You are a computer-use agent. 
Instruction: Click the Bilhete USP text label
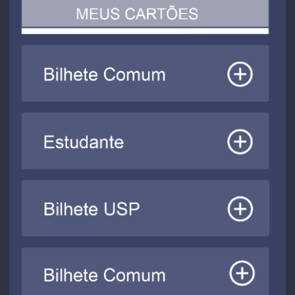tap(92, 209)
